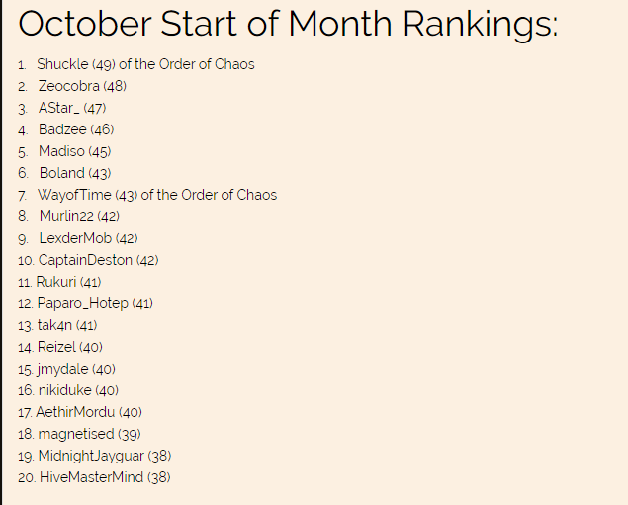Select WayofTime (43) of the Order of Chaos
Screen dimensions: 628x505
(x=157, y=195)
